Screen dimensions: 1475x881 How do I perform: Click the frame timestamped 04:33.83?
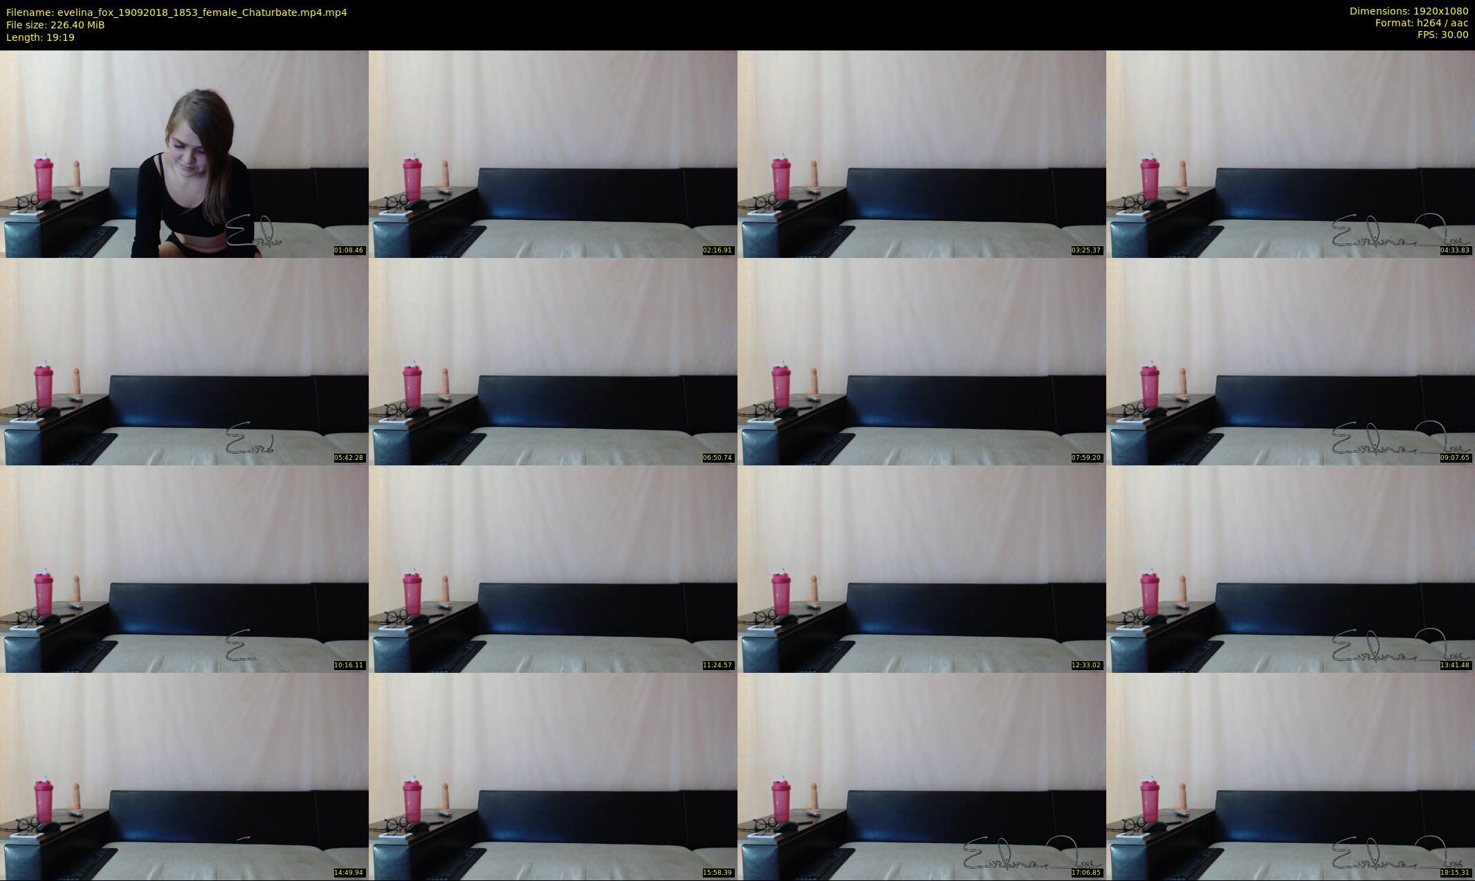(x=1290, y=154)
